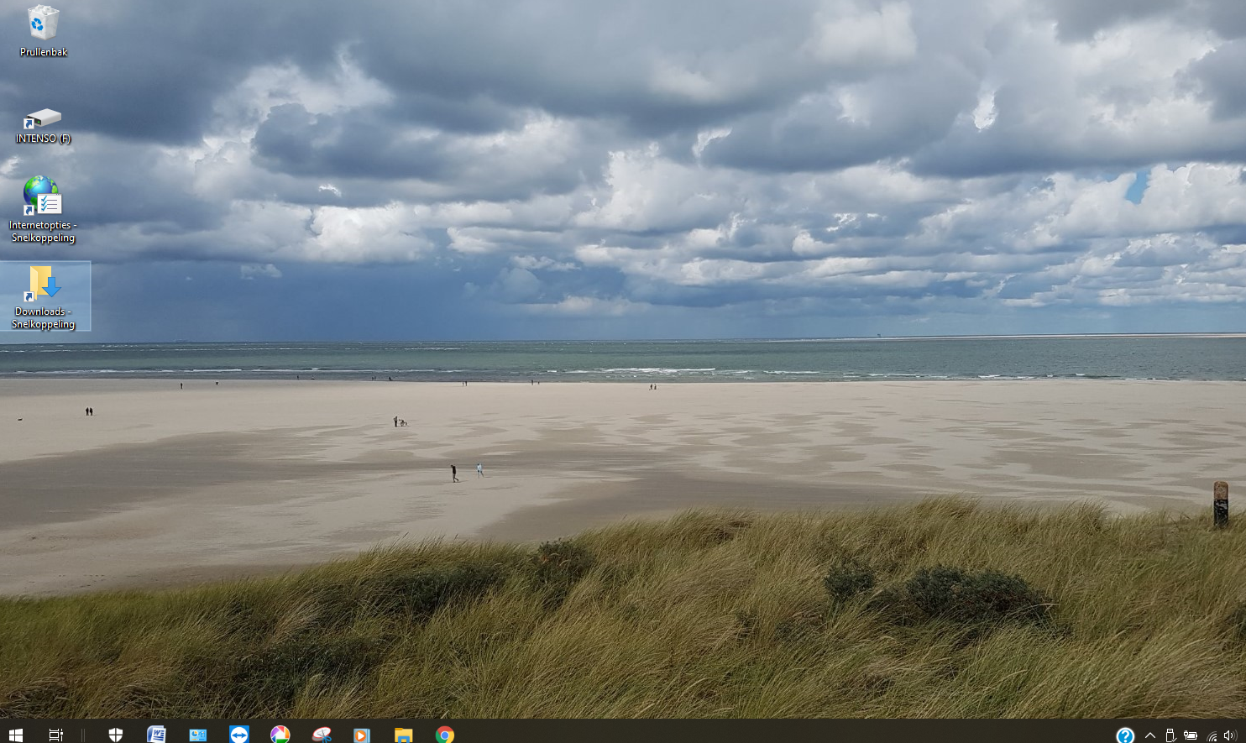Launch the Snipping Tool from taskbar

point(322,735)
